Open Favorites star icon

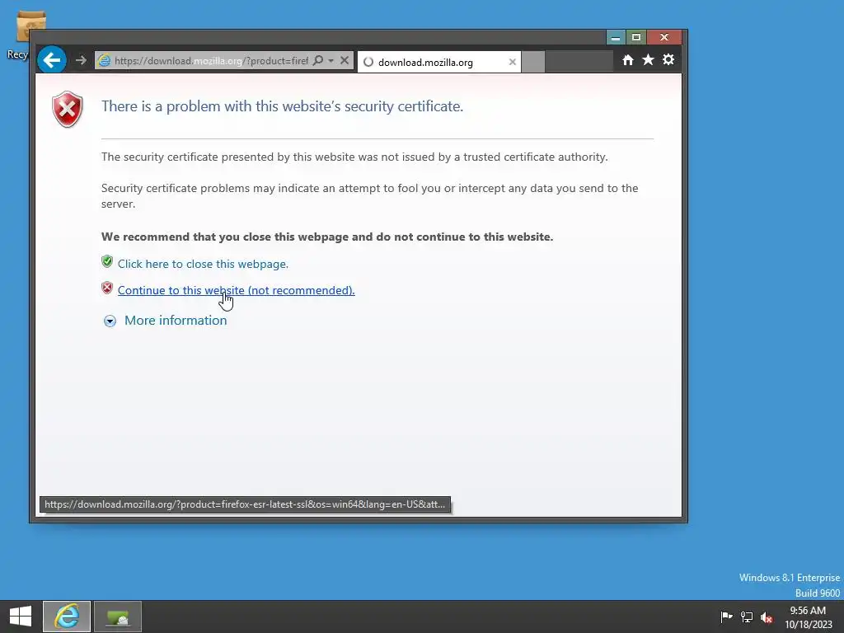648,59
